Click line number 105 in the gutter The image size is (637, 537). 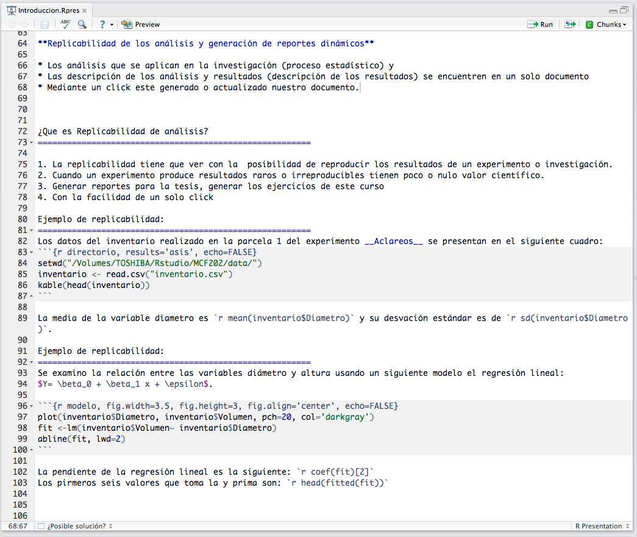point(20,505)
